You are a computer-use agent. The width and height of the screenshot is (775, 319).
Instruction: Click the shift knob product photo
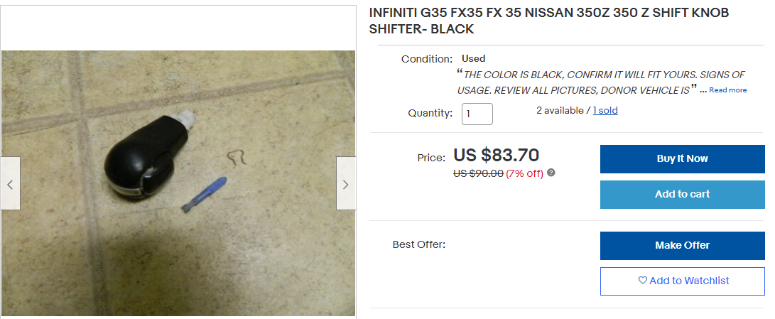178,183
